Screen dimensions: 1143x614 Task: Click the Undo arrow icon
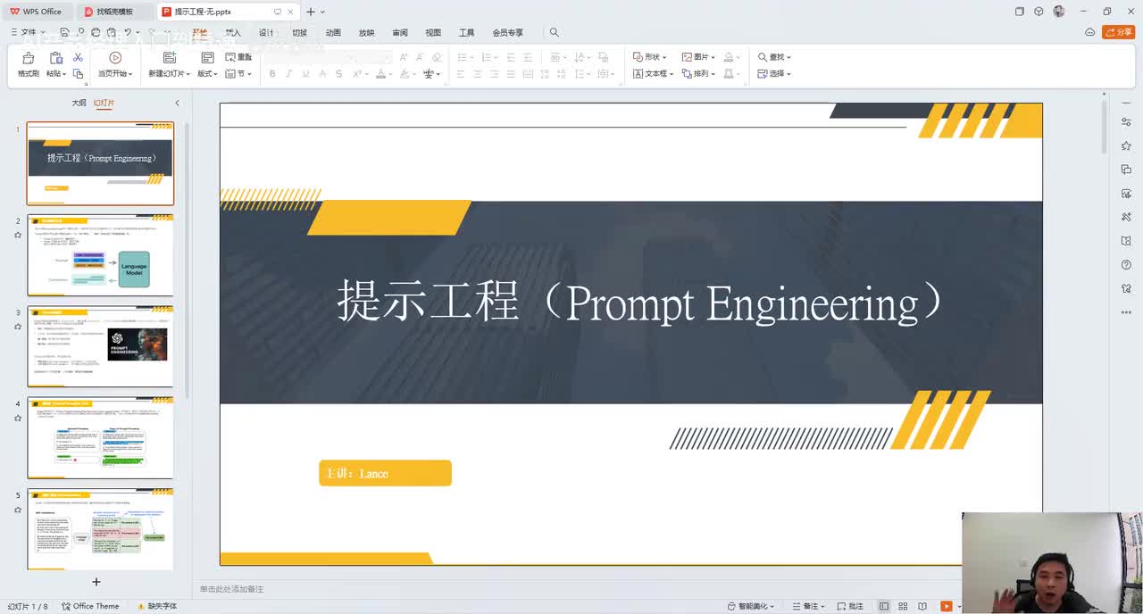point(128,32)
